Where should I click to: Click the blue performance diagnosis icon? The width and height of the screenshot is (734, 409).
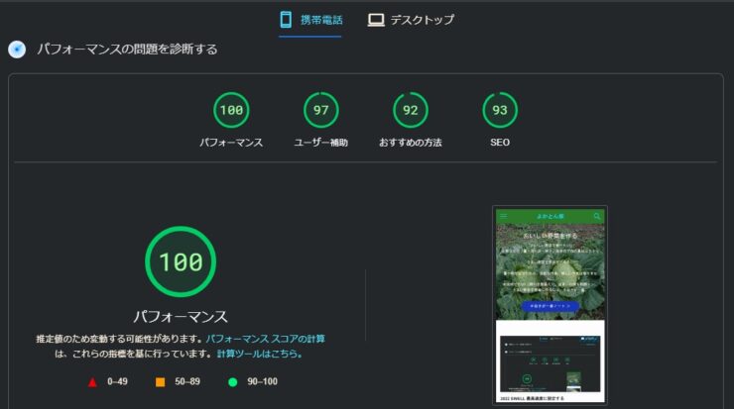[x=17, y=49]
